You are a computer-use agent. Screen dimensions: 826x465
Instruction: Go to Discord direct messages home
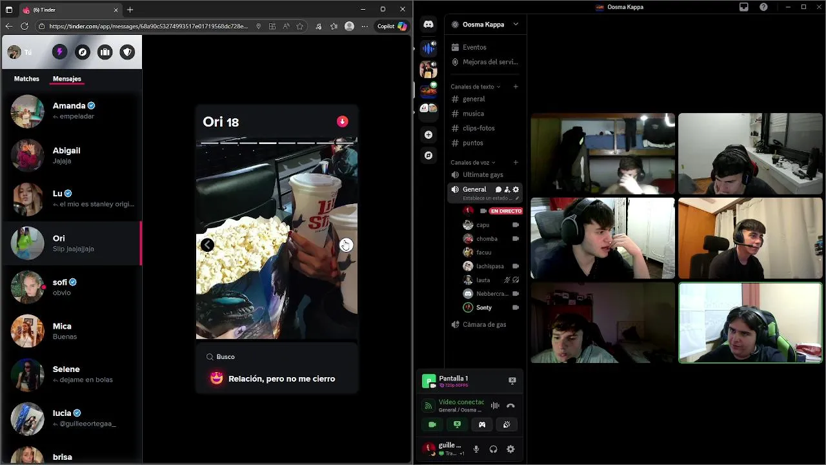[428, 25]
